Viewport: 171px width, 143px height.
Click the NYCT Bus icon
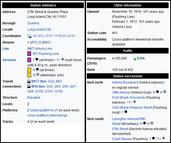pyautogui.click(x=29, y=81)
